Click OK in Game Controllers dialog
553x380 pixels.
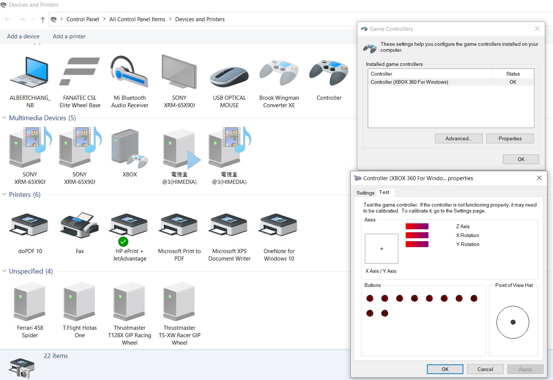(x=521, y=159)
